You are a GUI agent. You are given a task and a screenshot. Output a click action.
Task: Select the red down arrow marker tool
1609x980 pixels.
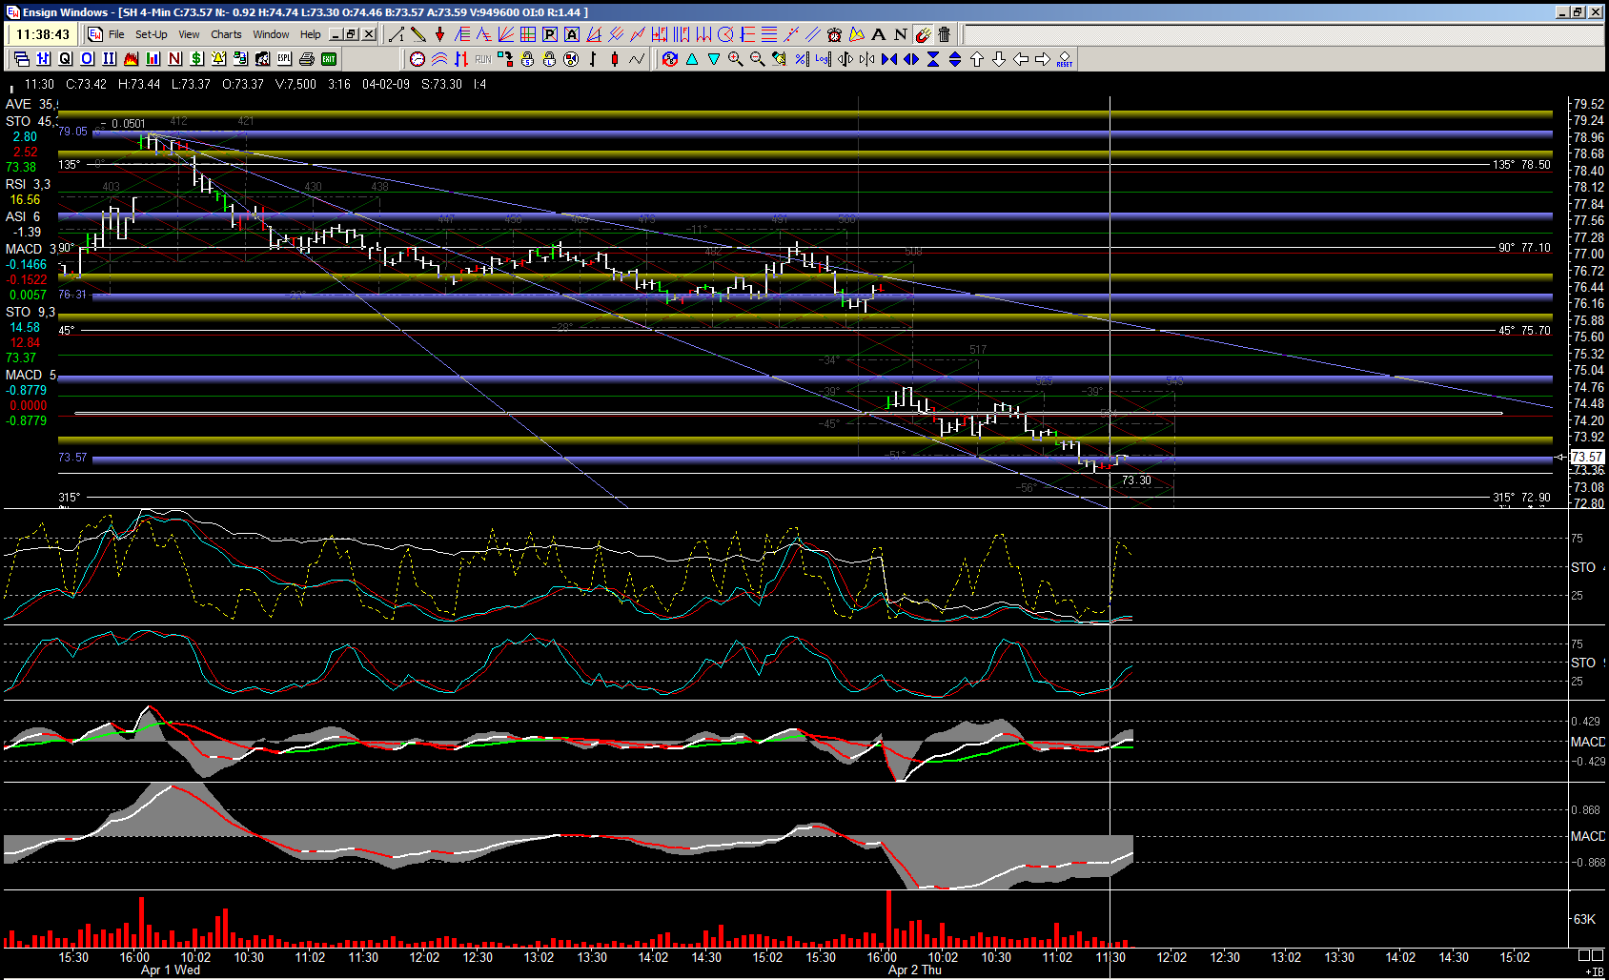[439, 34]
